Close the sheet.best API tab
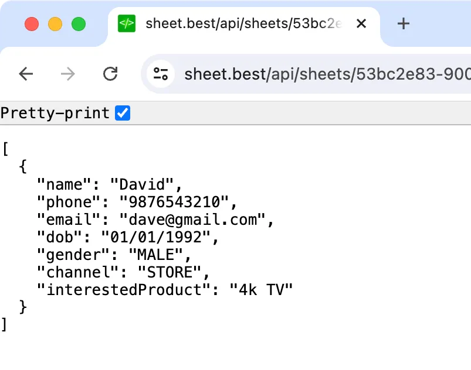 pyautogui.click(x=361, y=23)
